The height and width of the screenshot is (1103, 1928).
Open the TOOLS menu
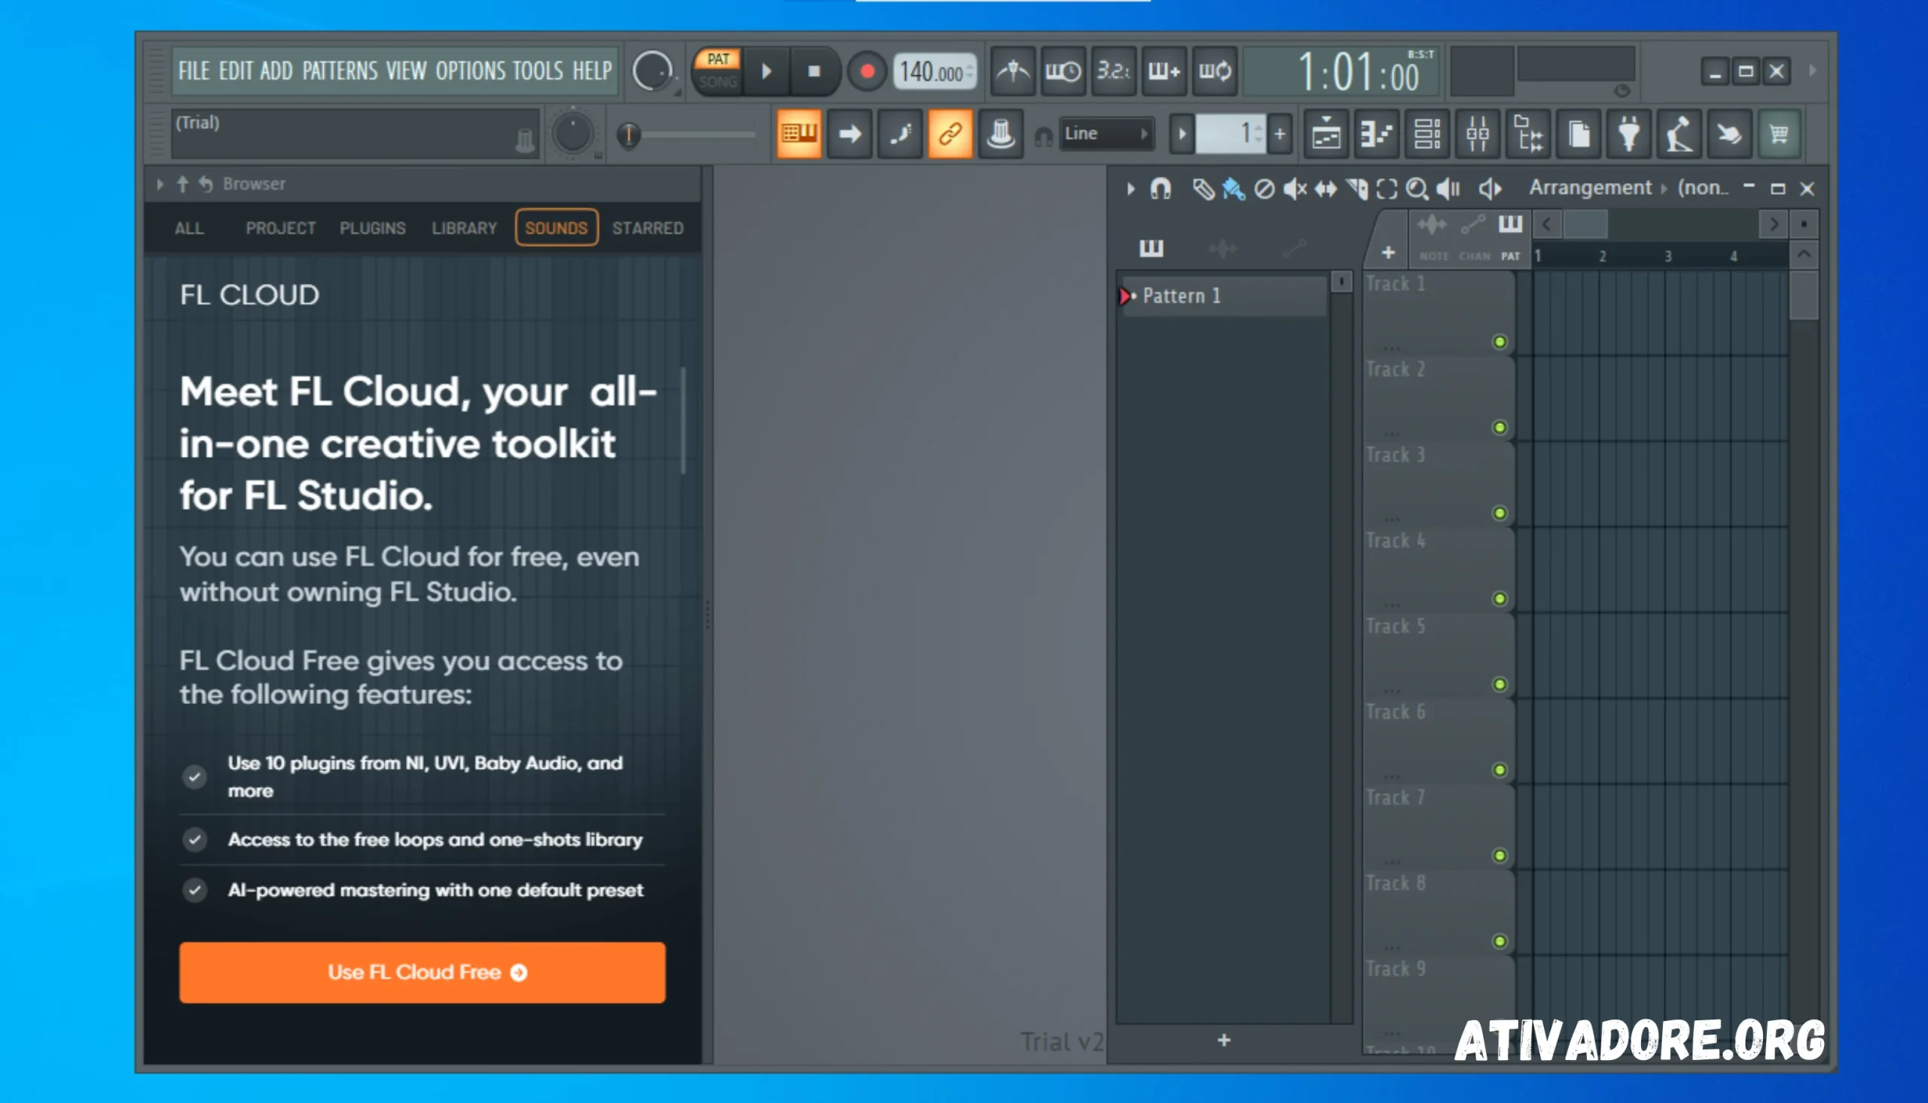click(538, 72)
